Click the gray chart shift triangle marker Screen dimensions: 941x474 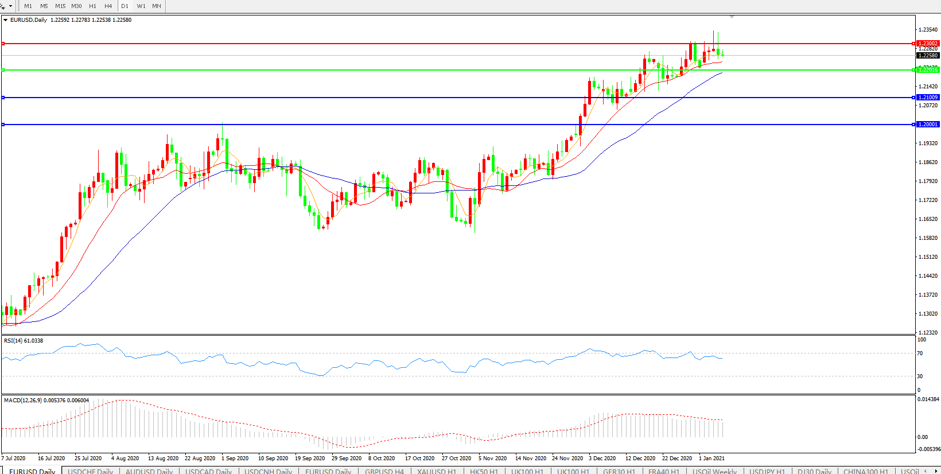pyautogui.click(x=732, y=17)
